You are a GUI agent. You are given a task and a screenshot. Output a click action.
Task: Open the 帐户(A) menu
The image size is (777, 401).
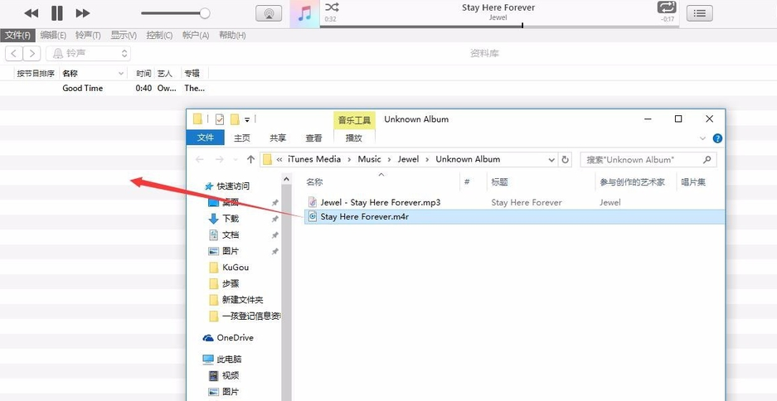point(195,35)
